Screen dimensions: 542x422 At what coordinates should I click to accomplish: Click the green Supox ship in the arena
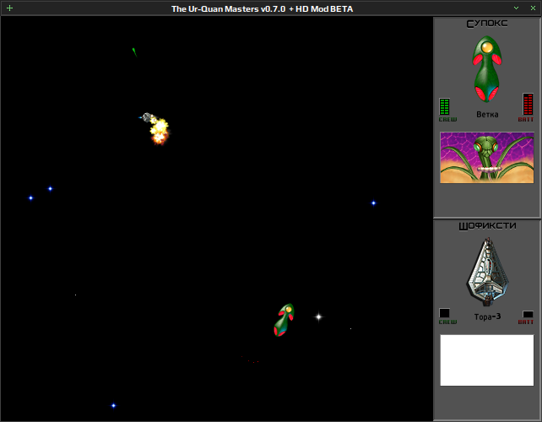pos(284,320)
